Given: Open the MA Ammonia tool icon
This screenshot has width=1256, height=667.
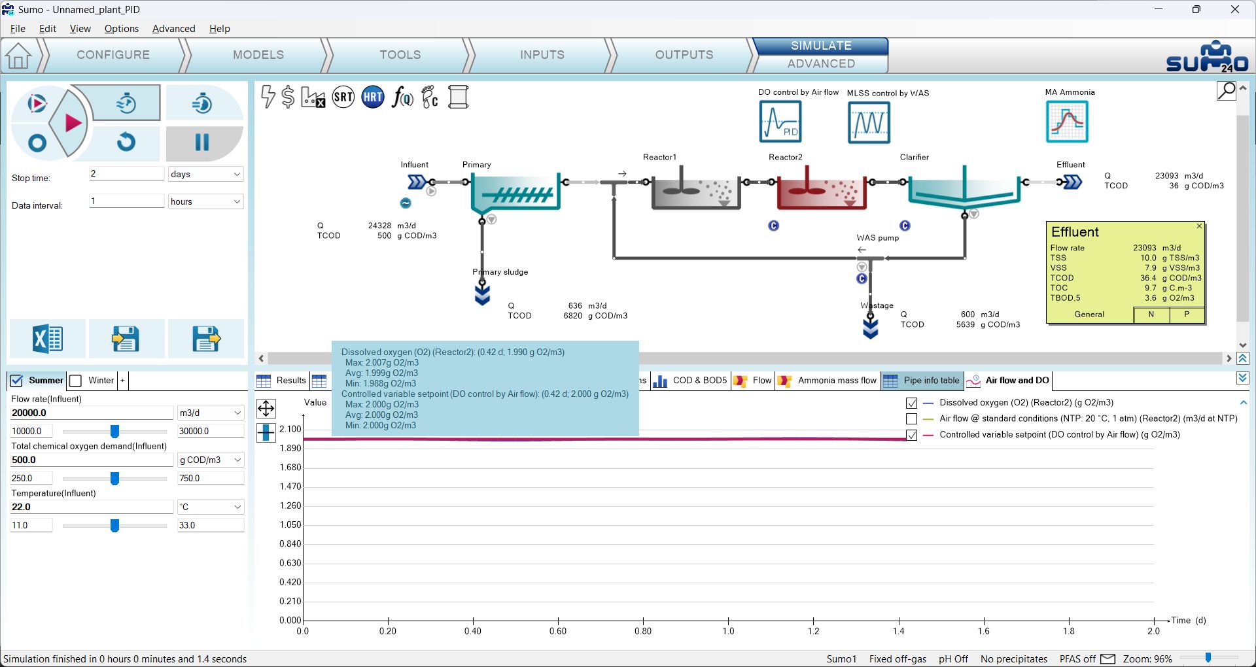Looking at the screenshot, I should tap(1067, 122).
